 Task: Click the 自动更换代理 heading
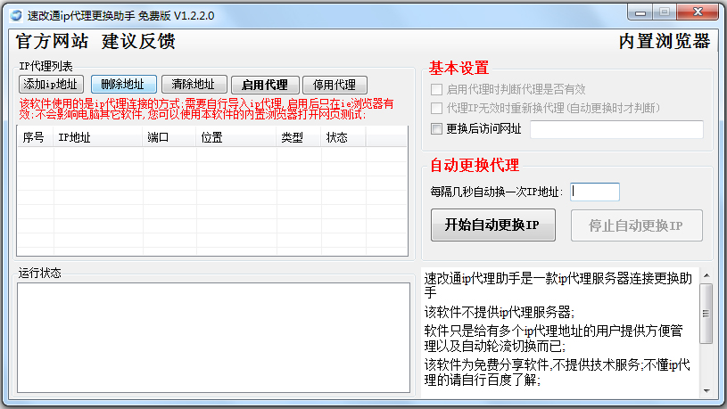click(475, 165)
